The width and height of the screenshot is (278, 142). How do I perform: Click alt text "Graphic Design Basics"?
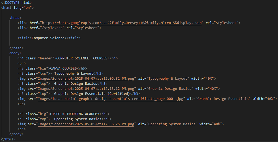pyautogui.click(x=170, y=88)
